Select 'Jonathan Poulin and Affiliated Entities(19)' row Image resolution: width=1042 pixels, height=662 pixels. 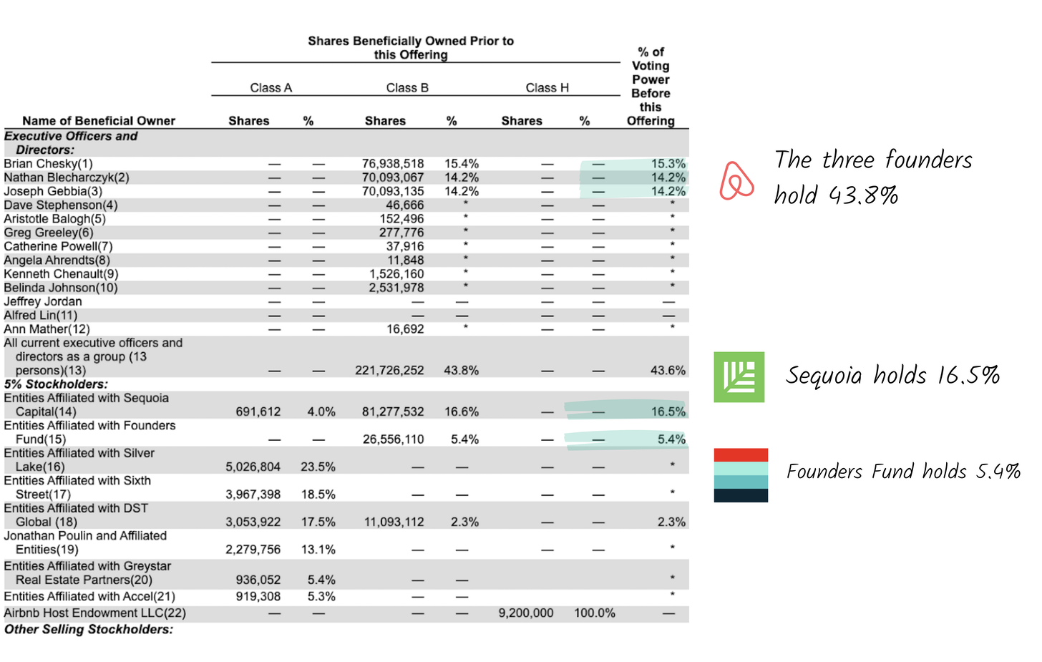[x=85, y=542]
